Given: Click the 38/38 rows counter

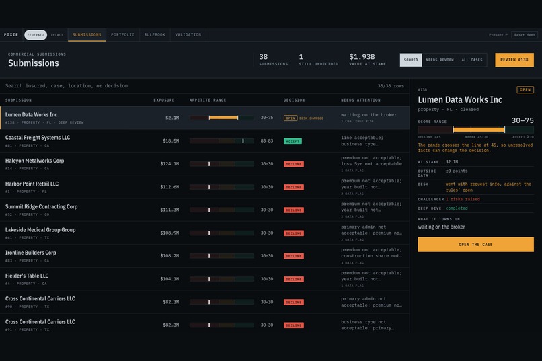Looking at the screenshot, I should coord(391,86).
